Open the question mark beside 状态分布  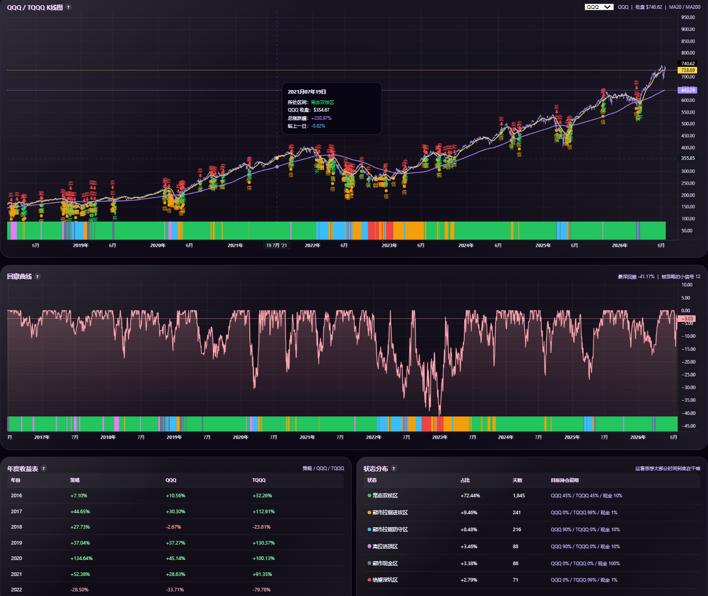(394, 468)
